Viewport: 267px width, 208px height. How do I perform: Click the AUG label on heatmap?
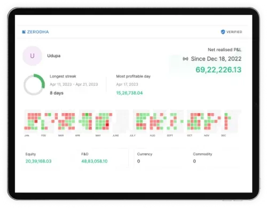click(153, 135)
